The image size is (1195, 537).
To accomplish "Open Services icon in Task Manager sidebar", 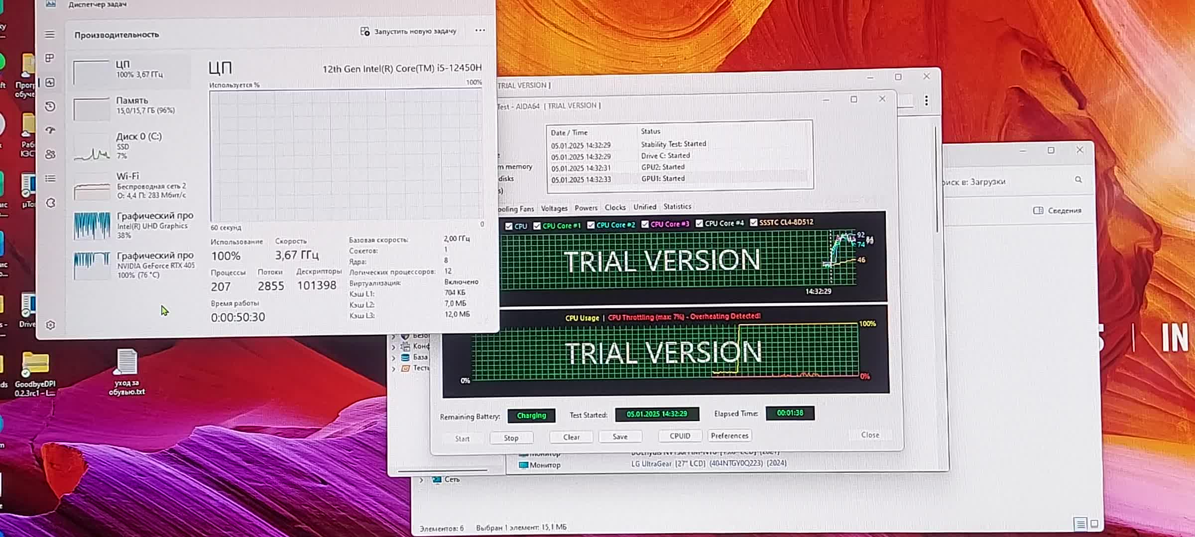I will [x=50, y=203].
